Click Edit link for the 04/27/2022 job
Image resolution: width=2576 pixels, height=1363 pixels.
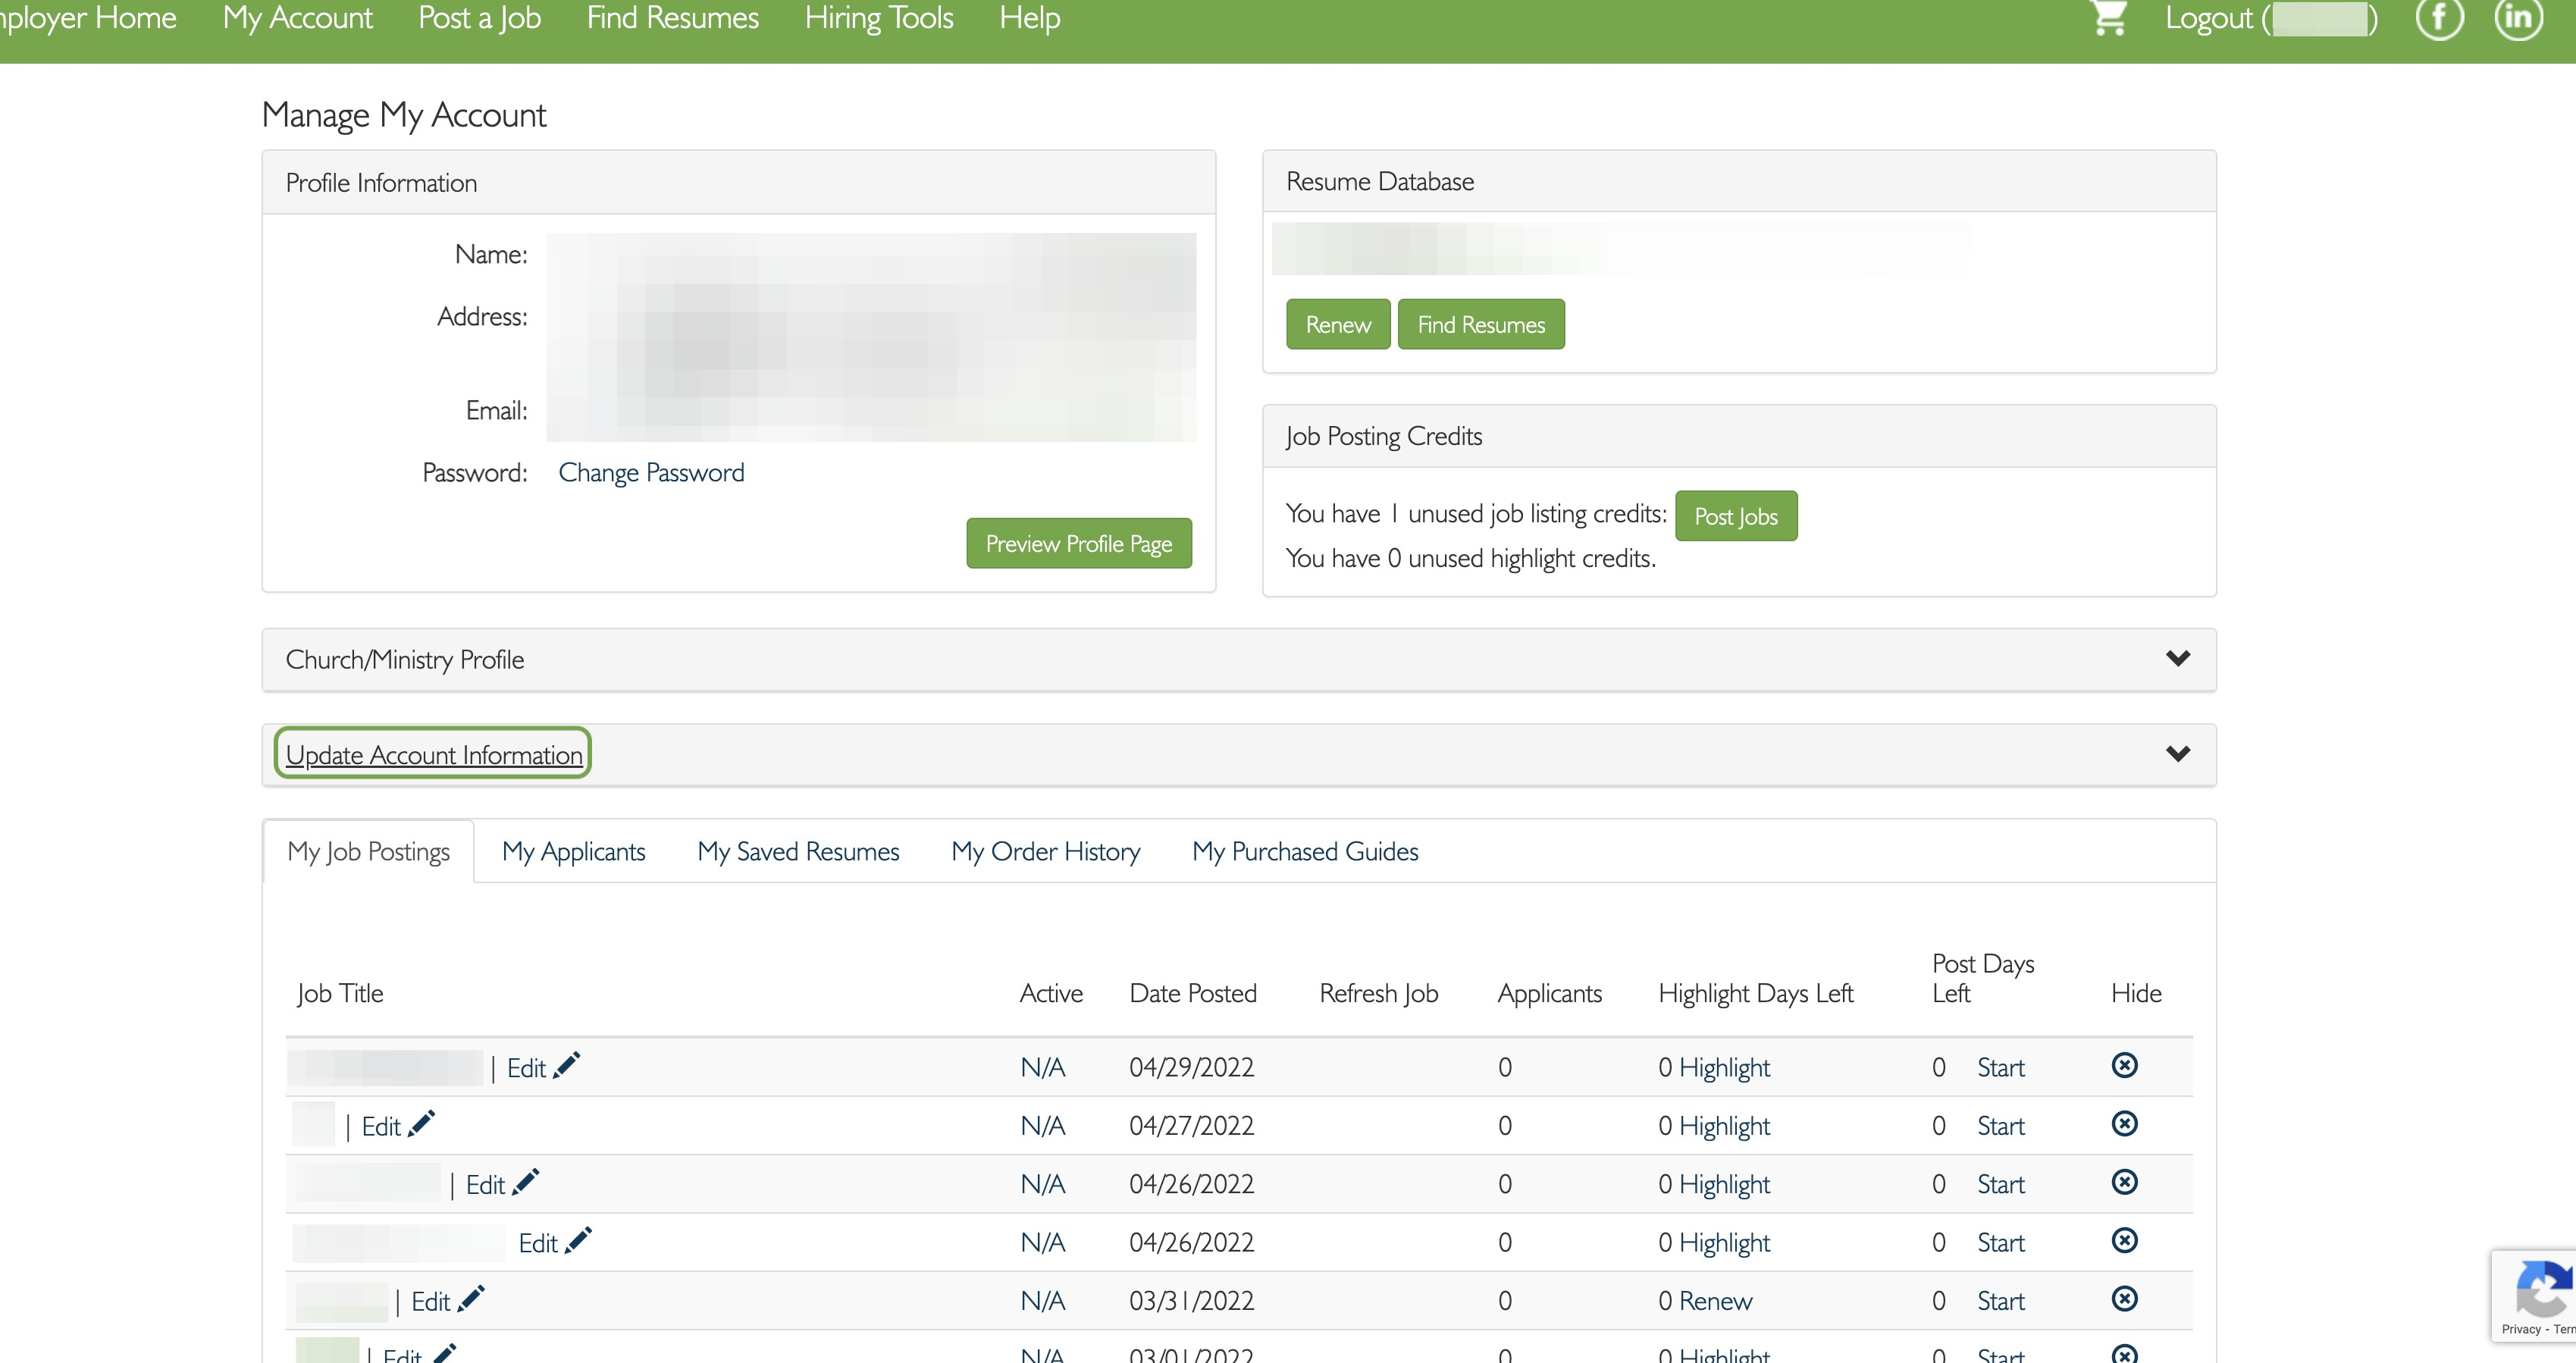(380, 1126)
